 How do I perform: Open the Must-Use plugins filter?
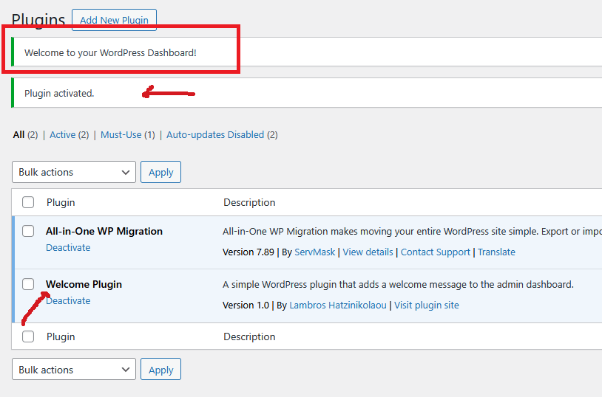(120, 135)
